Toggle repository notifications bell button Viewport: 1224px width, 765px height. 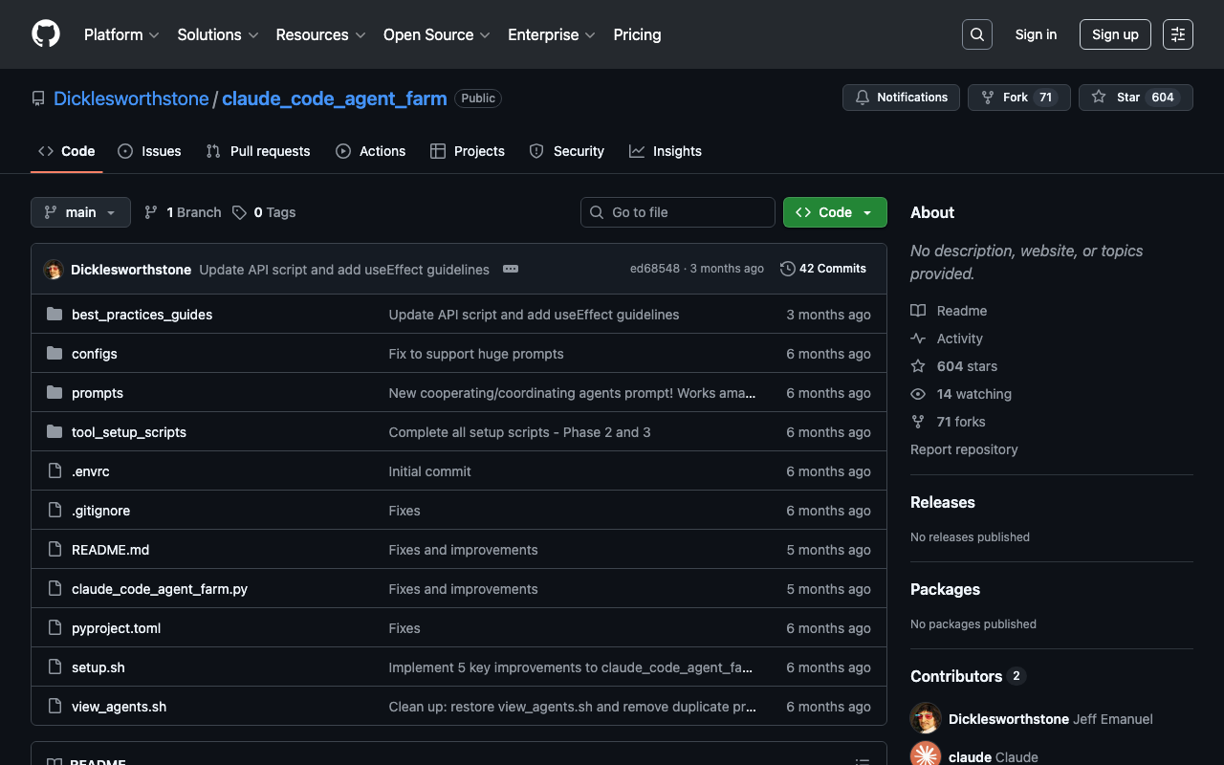[901, 98]
